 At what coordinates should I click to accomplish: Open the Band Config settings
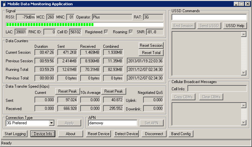pyautogui.click(x=180, y=134)
